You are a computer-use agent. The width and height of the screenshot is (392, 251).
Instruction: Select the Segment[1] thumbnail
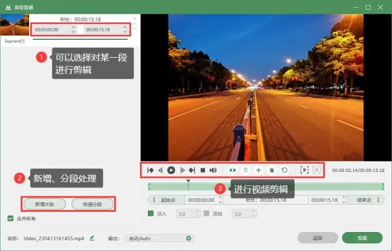[14, 25]
